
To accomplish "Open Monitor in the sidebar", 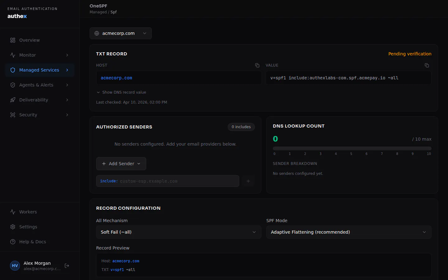I will [40, 55].
